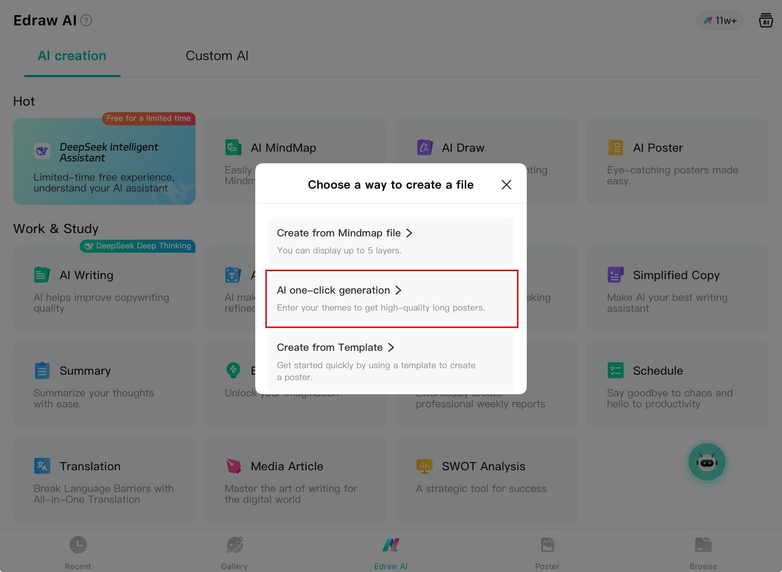Open the AI history box icon
The image size is (782, 572).
coord(766,20)
